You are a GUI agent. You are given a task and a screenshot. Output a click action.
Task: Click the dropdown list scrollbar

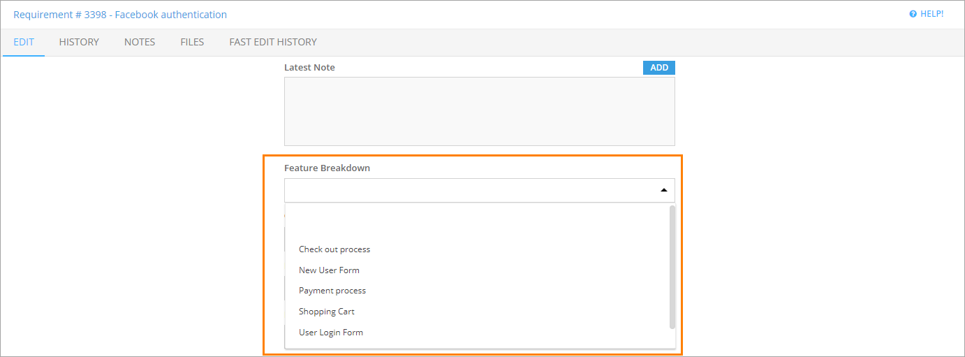tap(672, 266)
